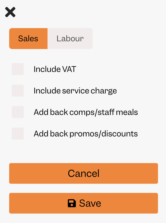Choose the grey Labour segment
This screenshot has width=166, height=223.
click(x=70, y=38)
